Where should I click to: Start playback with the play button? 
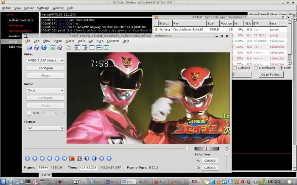point(27,158)
